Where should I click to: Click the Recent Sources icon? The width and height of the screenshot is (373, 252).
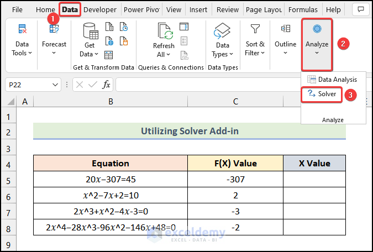point(124,27)
